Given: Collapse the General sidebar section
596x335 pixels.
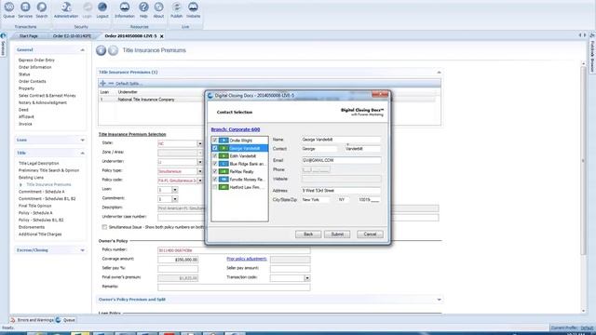Looking at the screenshot, I should pyautogui.click(x=83, y=50).
